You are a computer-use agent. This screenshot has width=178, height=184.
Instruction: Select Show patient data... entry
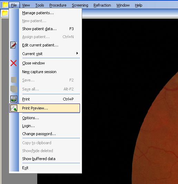pos(44,29)
